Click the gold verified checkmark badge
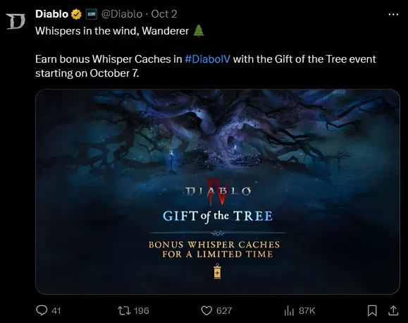This screenshot has height=323, width=408. coord(76,14)
